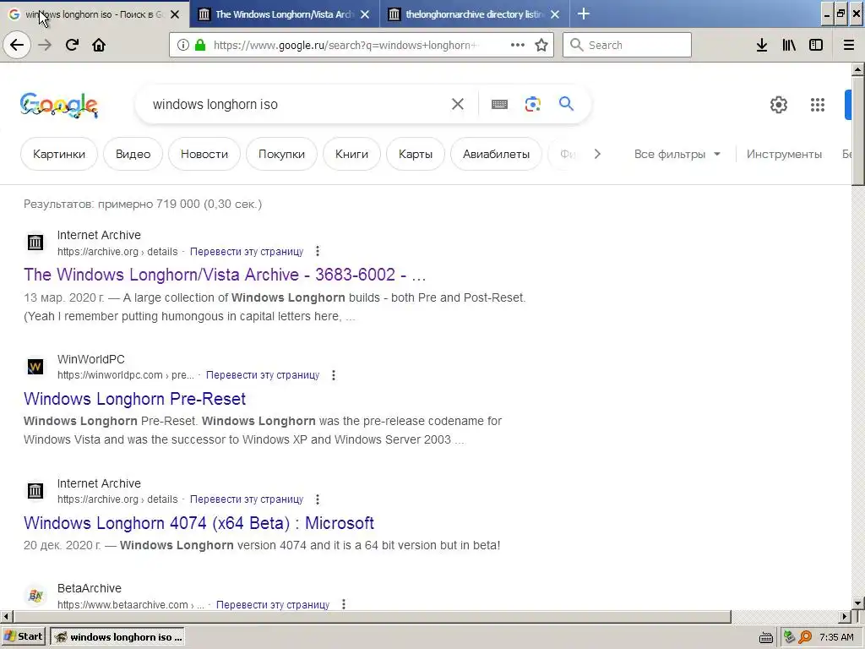Filter results by Покупки
865x649 pixels.
pos(281,154)
